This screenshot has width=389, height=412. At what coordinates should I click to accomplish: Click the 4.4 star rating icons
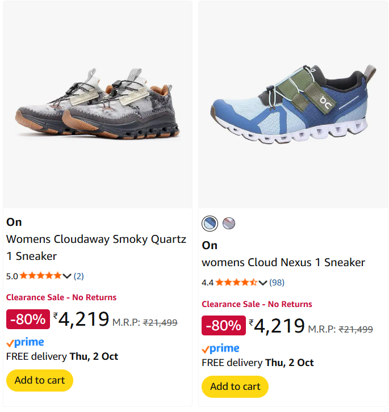236,283
